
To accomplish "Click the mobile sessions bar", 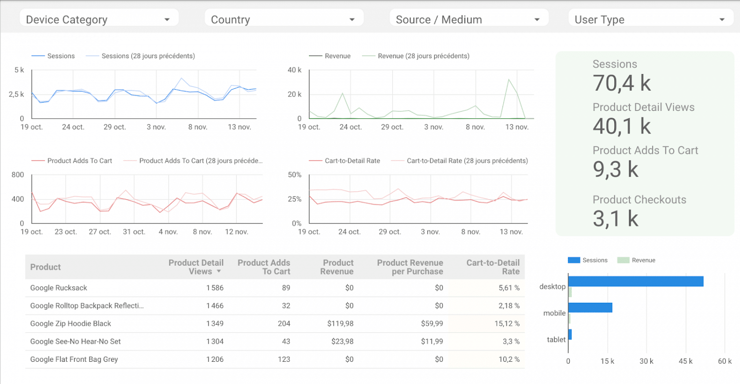I will pos(590,308).
